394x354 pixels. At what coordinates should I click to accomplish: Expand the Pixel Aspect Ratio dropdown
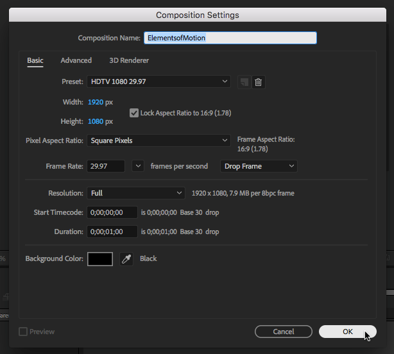click(x=158, y=140)
